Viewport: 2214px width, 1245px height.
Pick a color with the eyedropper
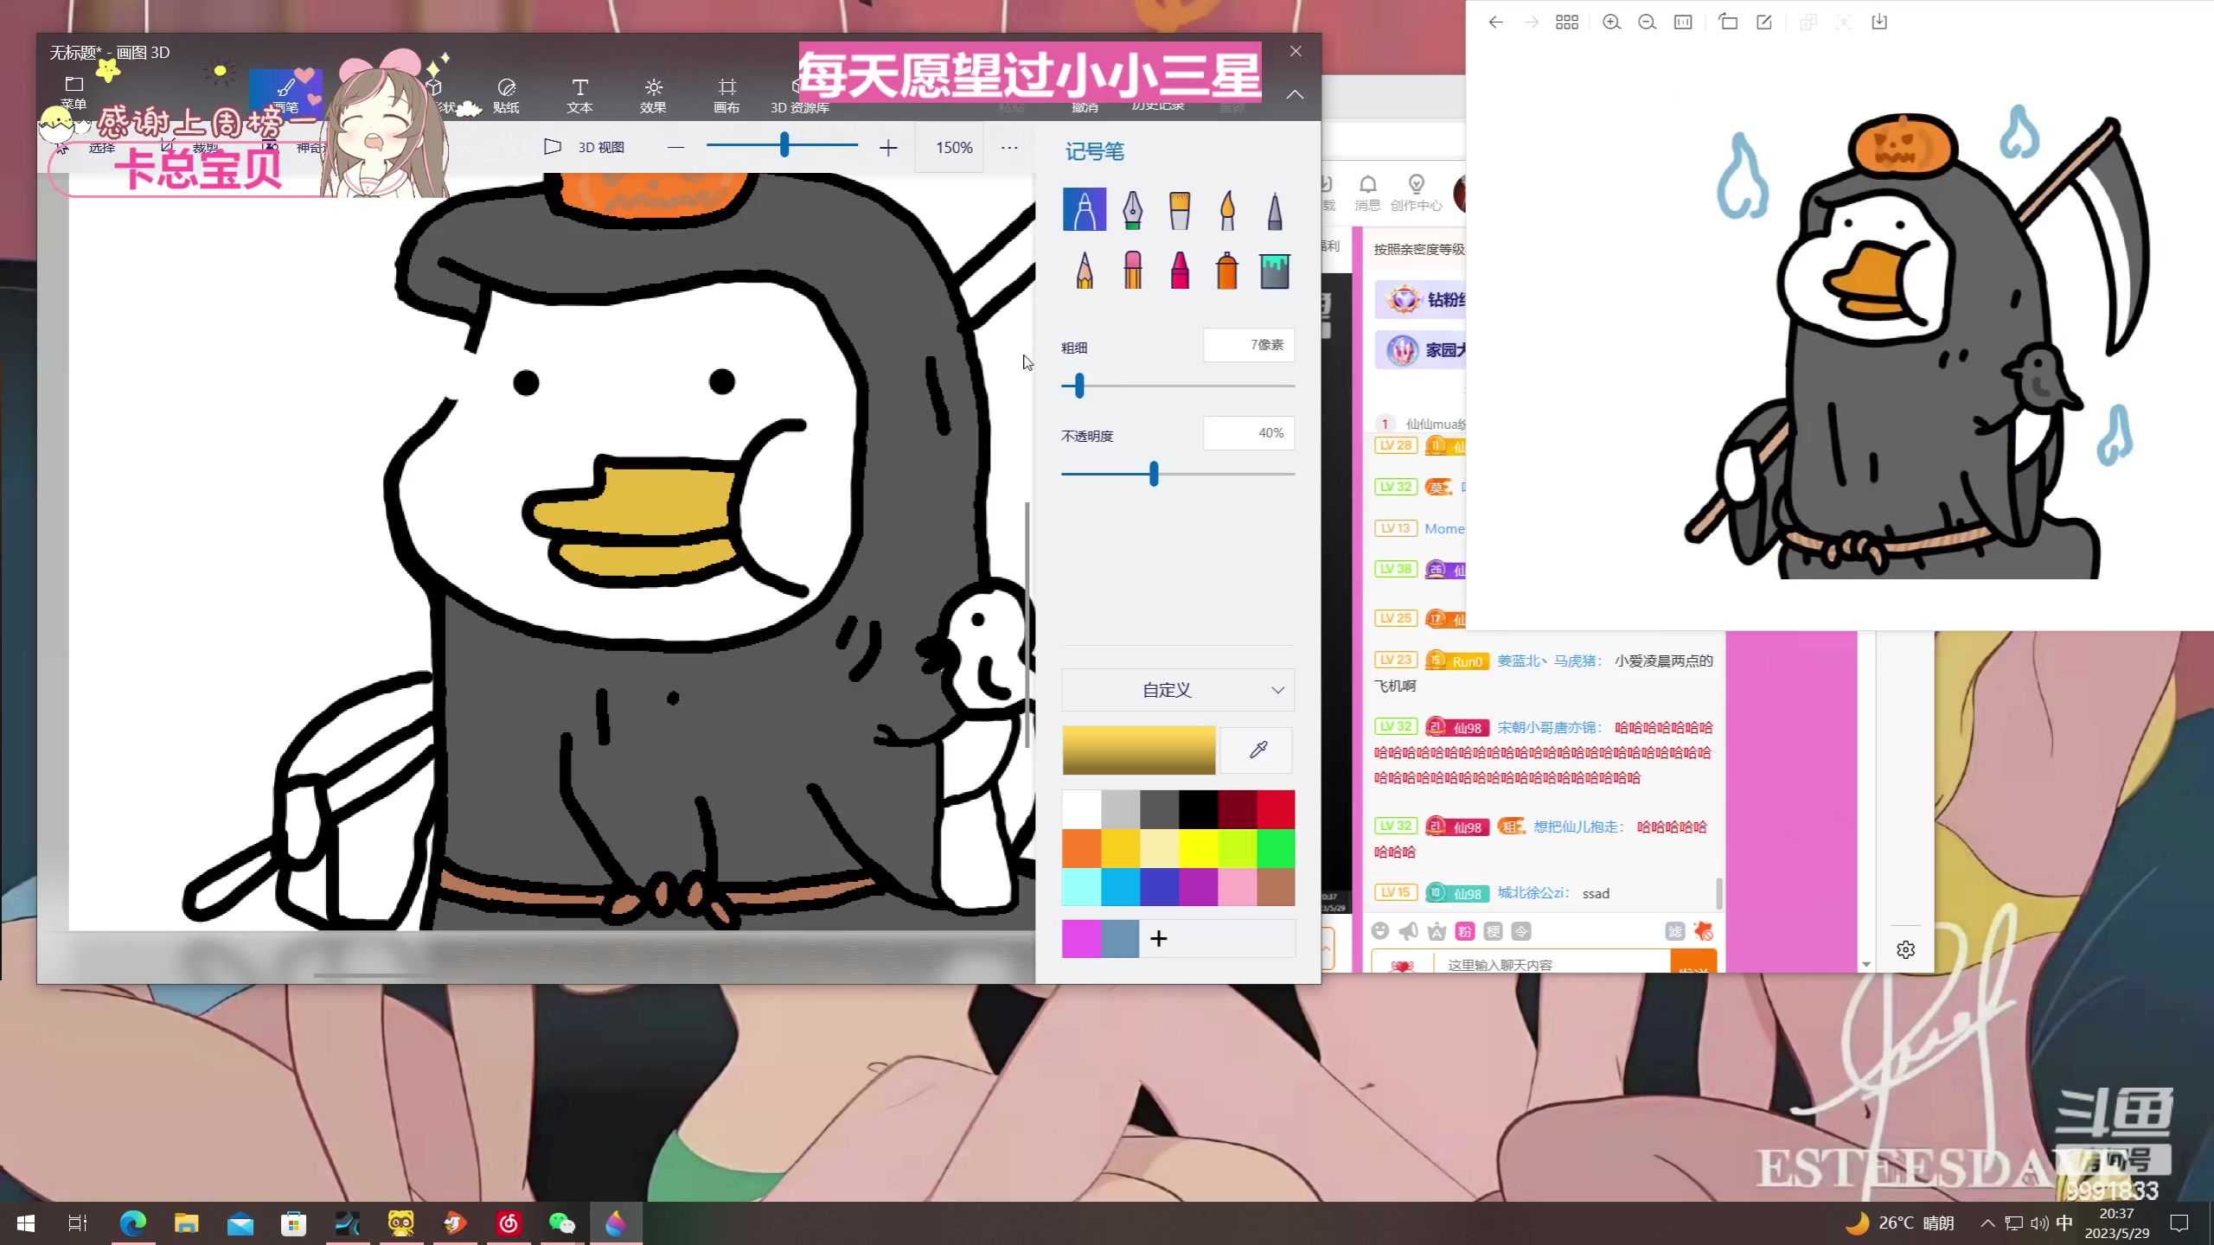click(x=1257, y=750)
